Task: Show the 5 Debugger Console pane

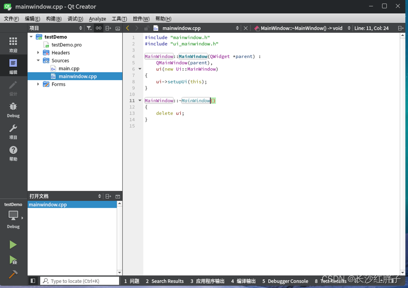Action: click(285, 281)
